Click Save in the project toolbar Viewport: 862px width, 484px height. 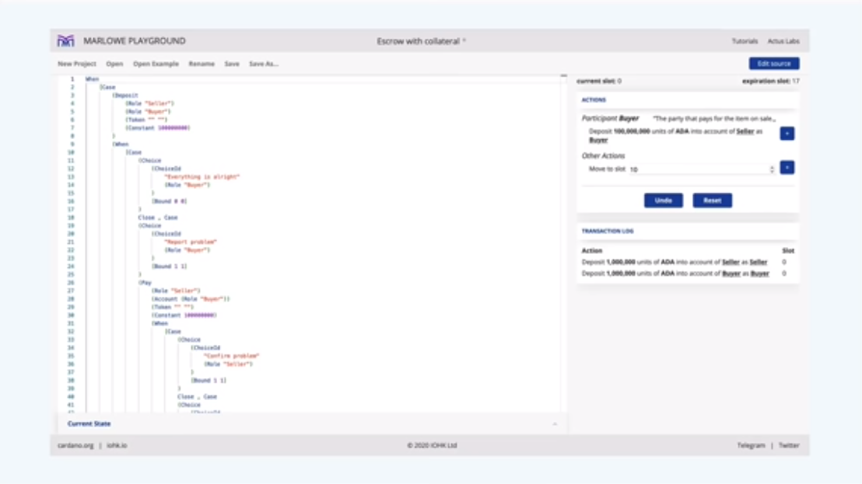click(x=232, y=64)
